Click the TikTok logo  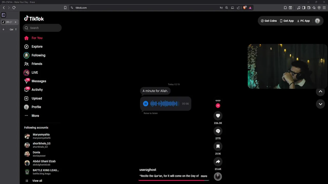pyautogui.click(x=34, y=18)
